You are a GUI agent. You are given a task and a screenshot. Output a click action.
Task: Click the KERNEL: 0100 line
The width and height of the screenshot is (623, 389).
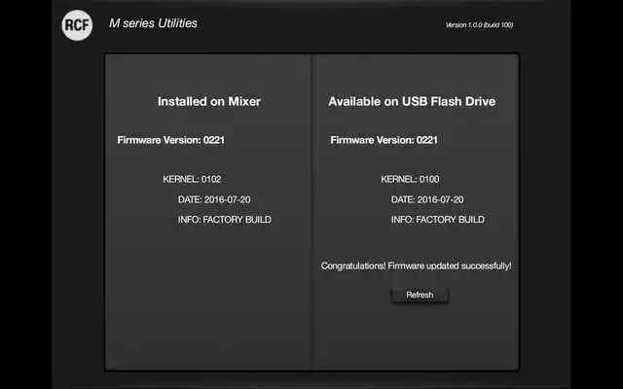coord(410,179)
